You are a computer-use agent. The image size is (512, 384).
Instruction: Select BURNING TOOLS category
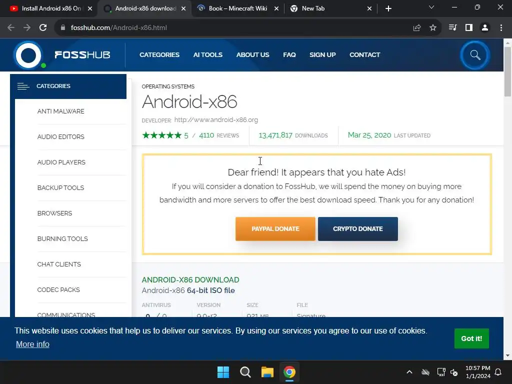(x=62, y=238)
